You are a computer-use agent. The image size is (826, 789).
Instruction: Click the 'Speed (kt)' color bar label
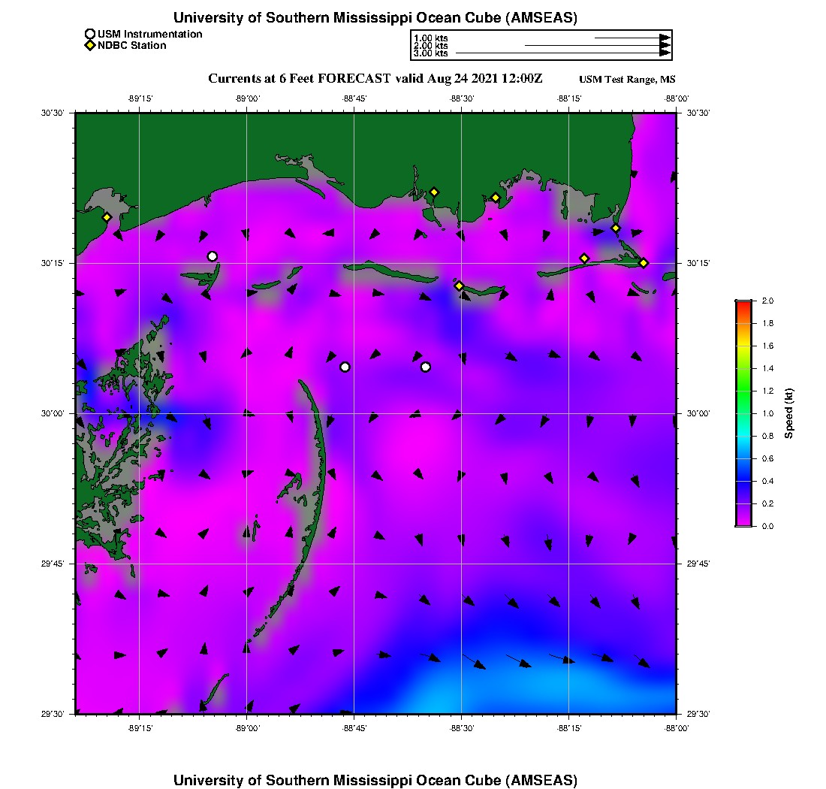(788, 413)
